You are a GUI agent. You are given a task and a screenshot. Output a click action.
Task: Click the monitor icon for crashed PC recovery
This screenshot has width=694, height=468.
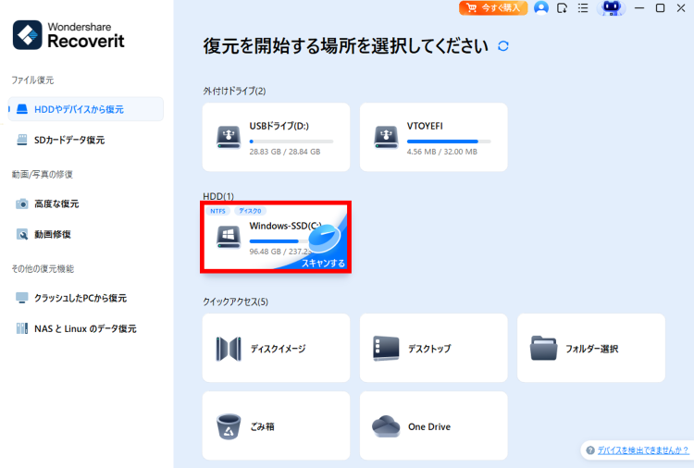click(22, 298)
